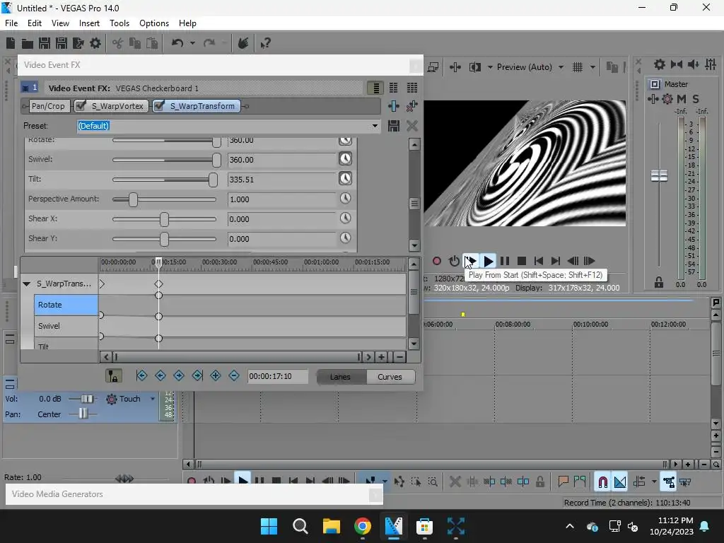Image resolution: width=724 pixels, height=543 pixels.
Task: Open Preview (Auto) quality dropdown
Action: [x=561, y=67]
